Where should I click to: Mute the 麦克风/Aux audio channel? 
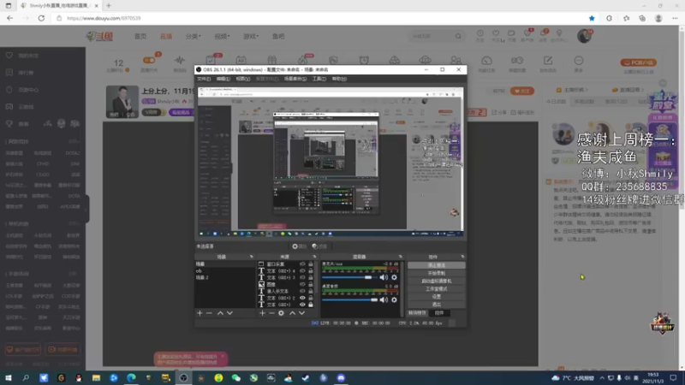[384, 277]
